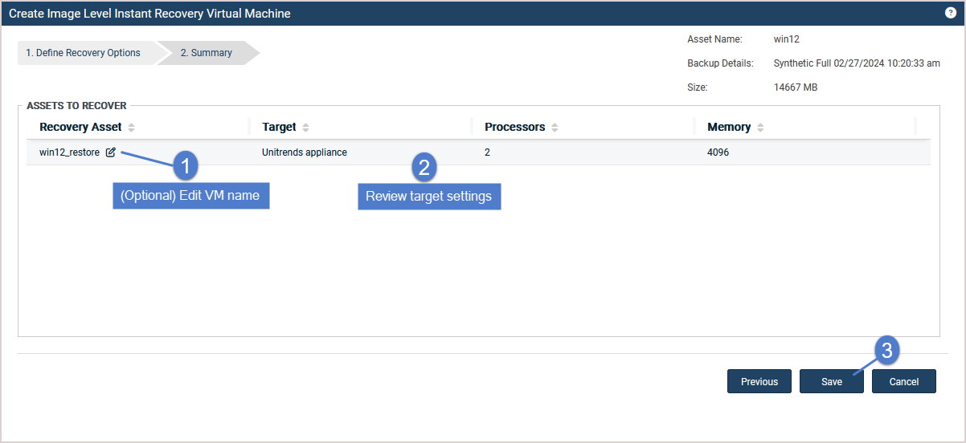966x443 pixels.
Task: Click the Save button
Action: 832,381
